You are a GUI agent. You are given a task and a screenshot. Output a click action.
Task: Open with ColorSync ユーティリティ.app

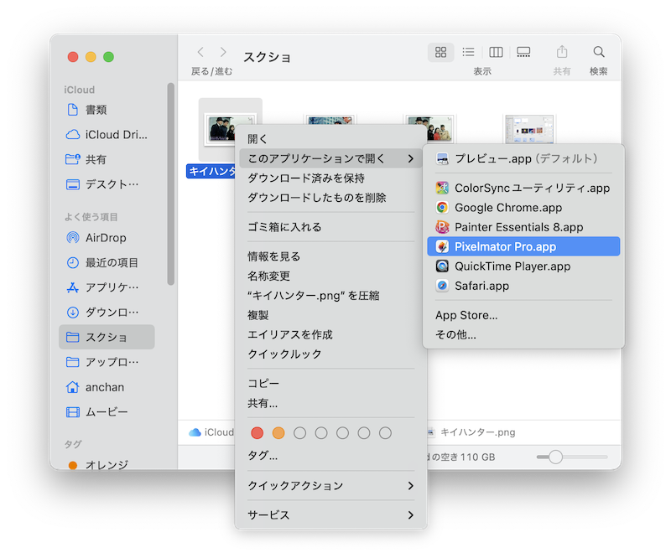[523, 188]
